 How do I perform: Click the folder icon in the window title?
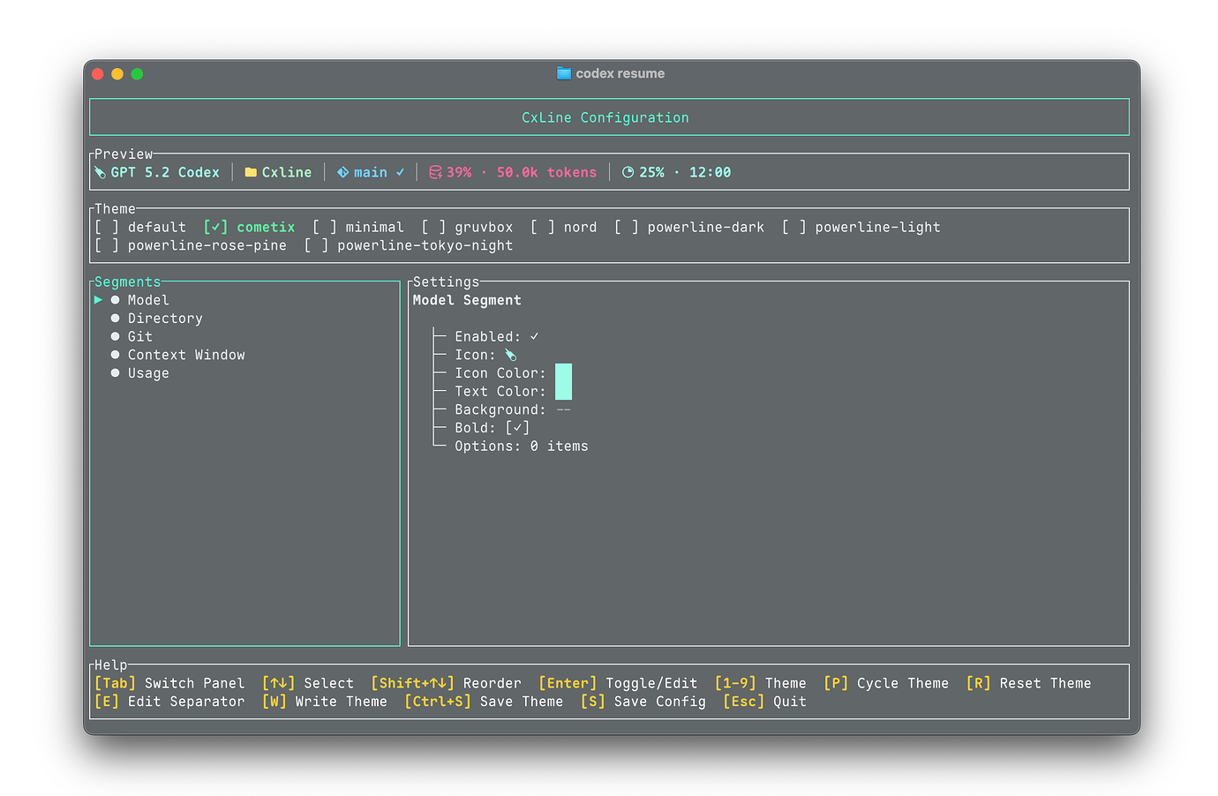click(x=564, y=73)
